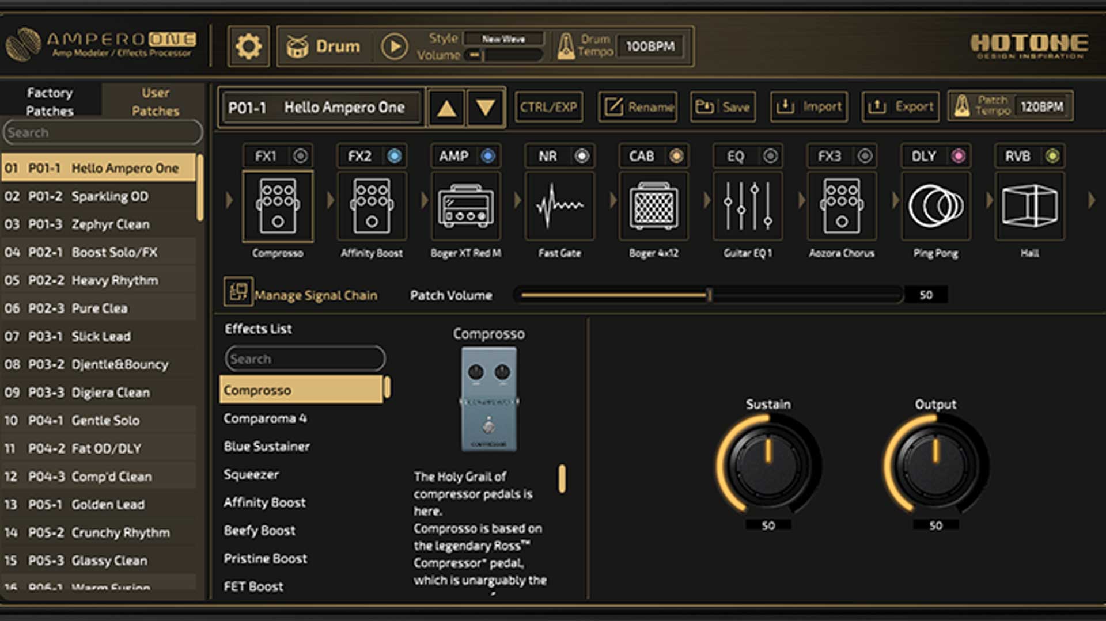This screenshot has width=1106, height=621.
Task: Click the Effects List search field
Action: [x=305, y=359]
